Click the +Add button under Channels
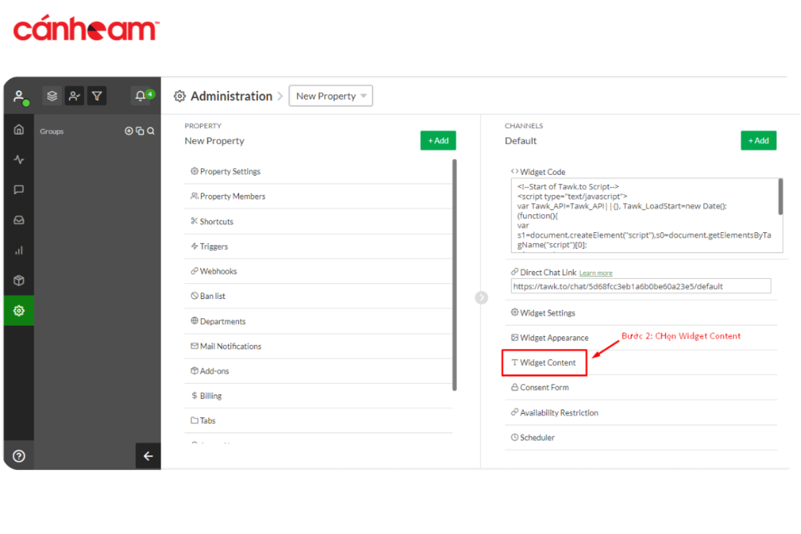 pos(758,141)
